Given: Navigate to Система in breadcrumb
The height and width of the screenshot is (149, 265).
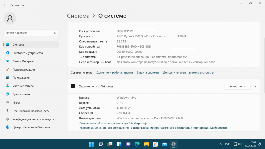Looking at the screenshot, I should pos(78,16).
